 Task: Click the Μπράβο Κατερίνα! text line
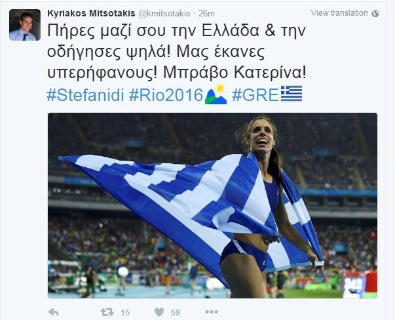(x=235, y=73)
